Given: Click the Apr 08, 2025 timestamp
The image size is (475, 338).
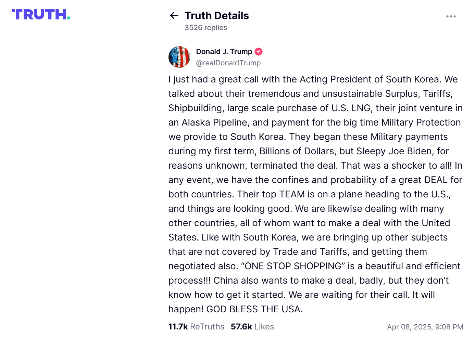Looking at the screenshot, I should (425, 327).
